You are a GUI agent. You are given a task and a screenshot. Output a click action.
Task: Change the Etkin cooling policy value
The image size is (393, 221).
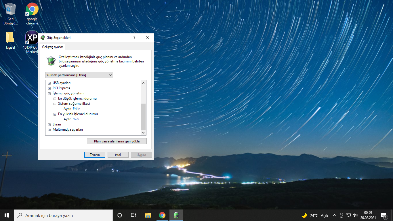point(77,109)
